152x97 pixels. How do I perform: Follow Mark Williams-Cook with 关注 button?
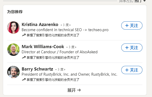coord(132,48)
